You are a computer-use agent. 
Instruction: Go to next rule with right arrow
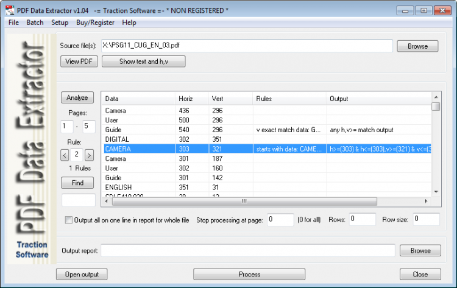(89, 155)
